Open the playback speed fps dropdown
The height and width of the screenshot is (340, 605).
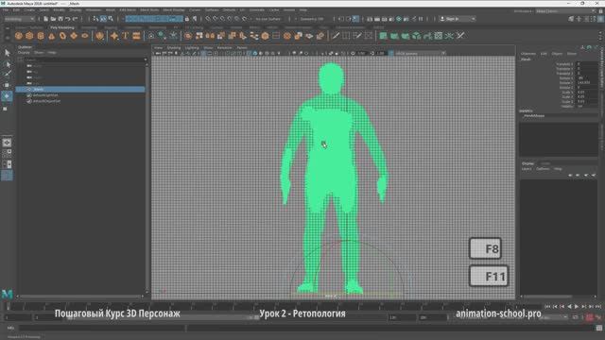(x=553, y=317)
